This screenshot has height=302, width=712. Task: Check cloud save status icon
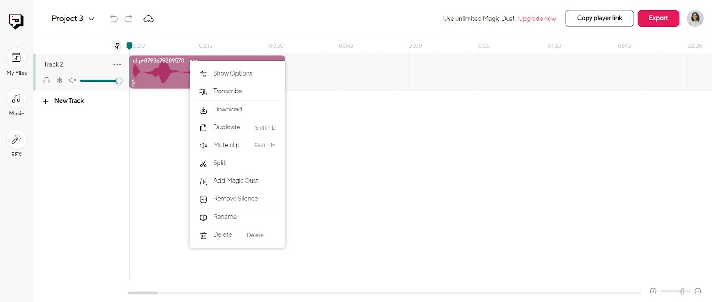148,19
